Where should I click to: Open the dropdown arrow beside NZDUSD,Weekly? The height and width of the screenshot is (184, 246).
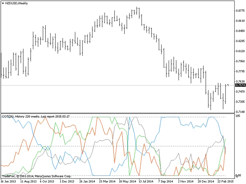(x=3, y=3)
